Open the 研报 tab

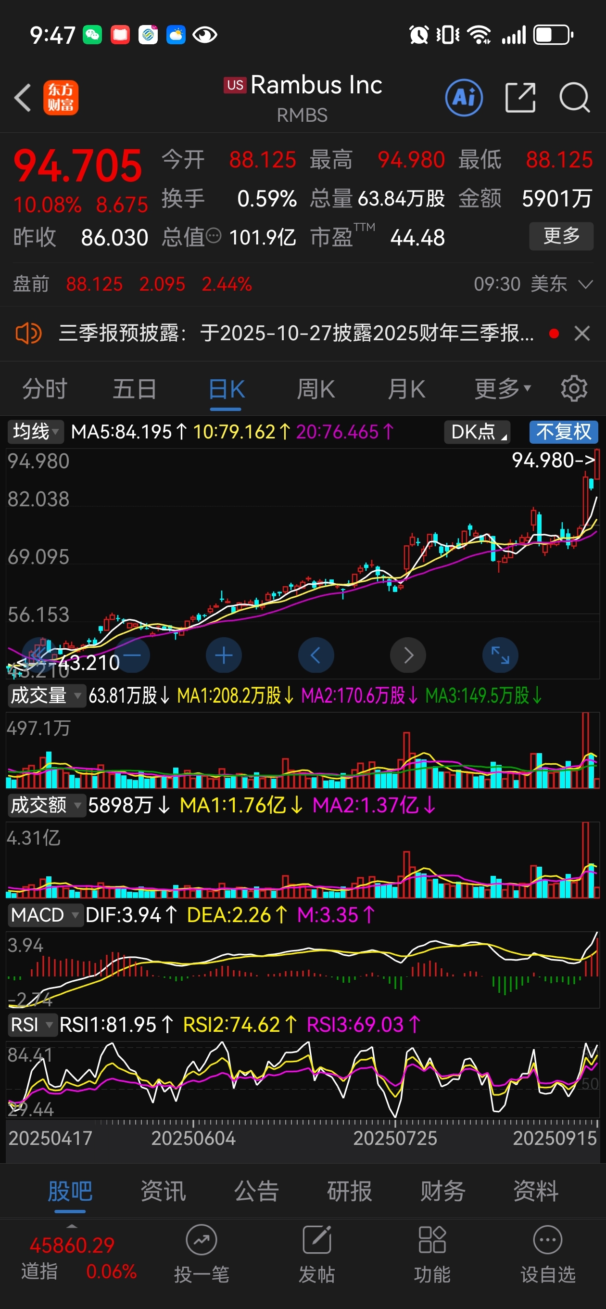tap(350, 1192)
